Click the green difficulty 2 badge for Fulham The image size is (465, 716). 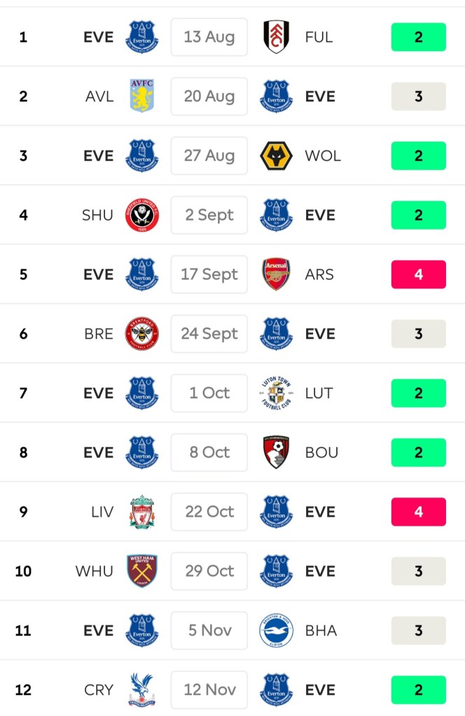[x=418, y=37]
